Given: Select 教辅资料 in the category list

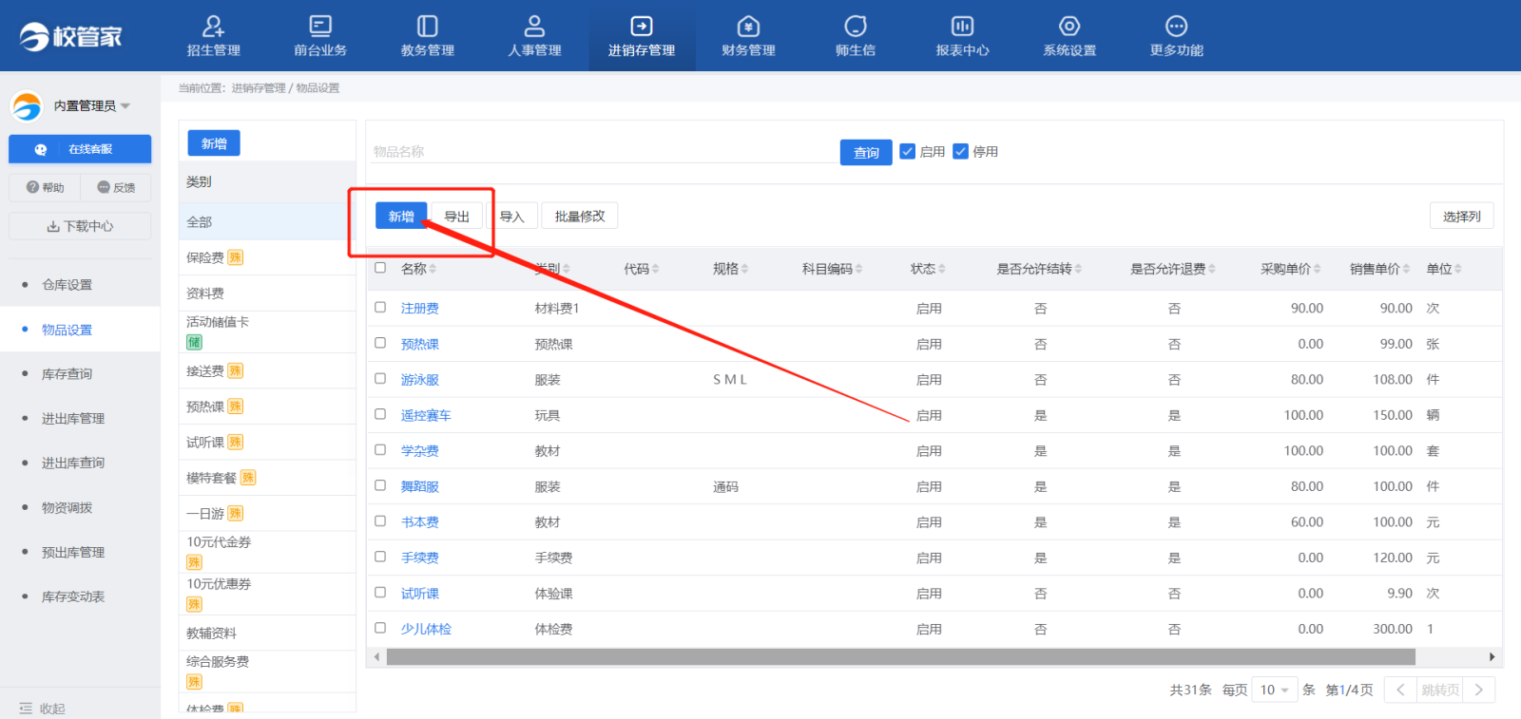Looking at the screenshot, I should pos(267,633).
